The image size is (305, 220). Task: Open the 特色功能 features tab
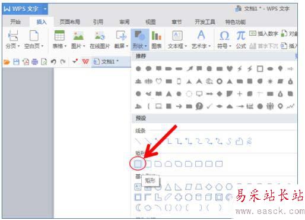(236, 22)
